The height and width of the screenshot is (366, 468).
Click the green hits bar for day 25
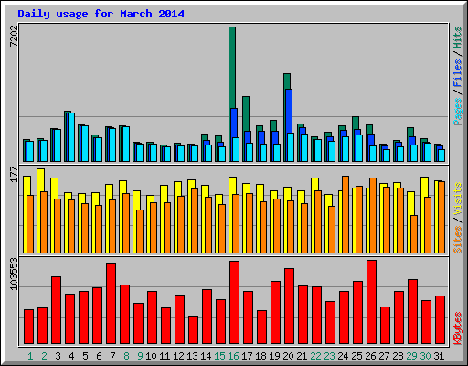tap(356, 123)
